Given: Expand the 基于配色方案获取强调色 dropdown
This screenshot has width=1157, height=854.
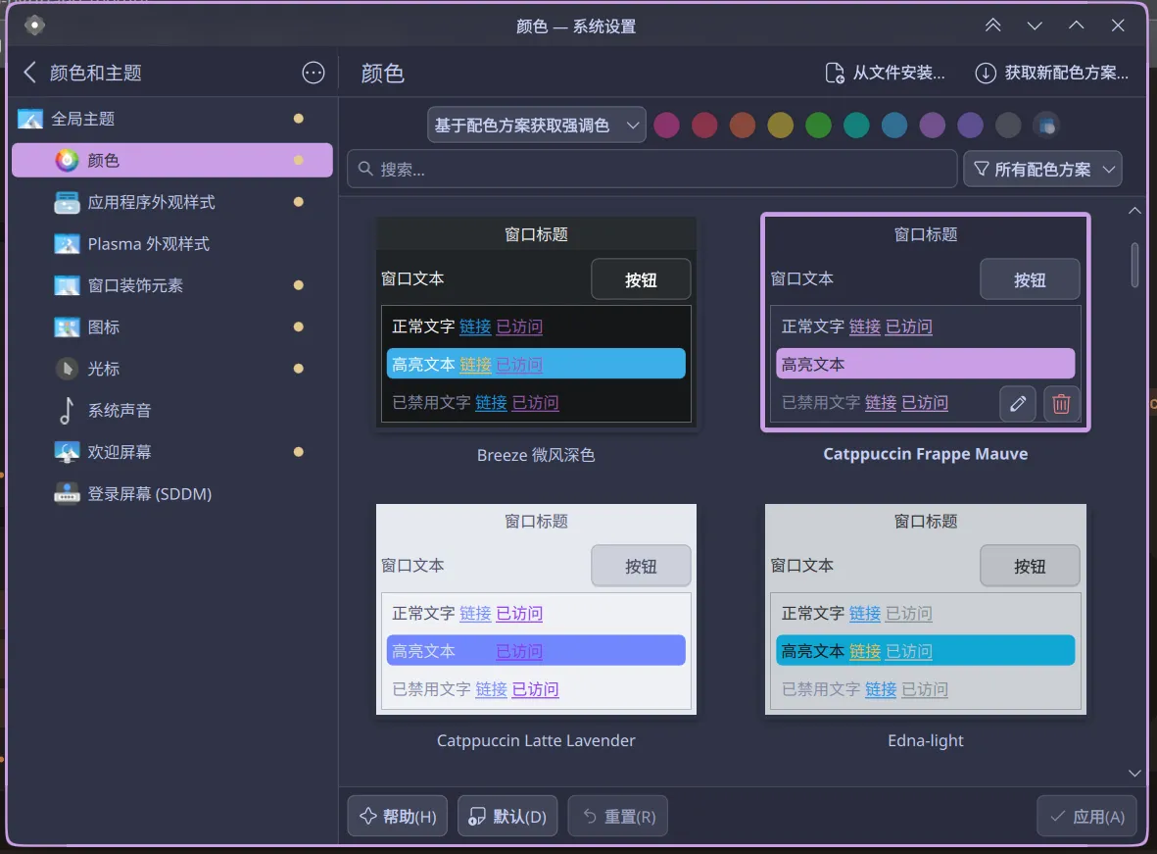Looking at the screenshot, I should tap(536, 126).
